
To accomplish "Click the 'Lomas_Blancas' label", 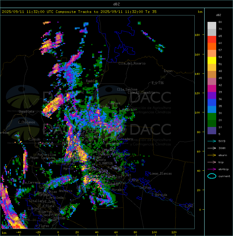I will [x=161, y=173].
